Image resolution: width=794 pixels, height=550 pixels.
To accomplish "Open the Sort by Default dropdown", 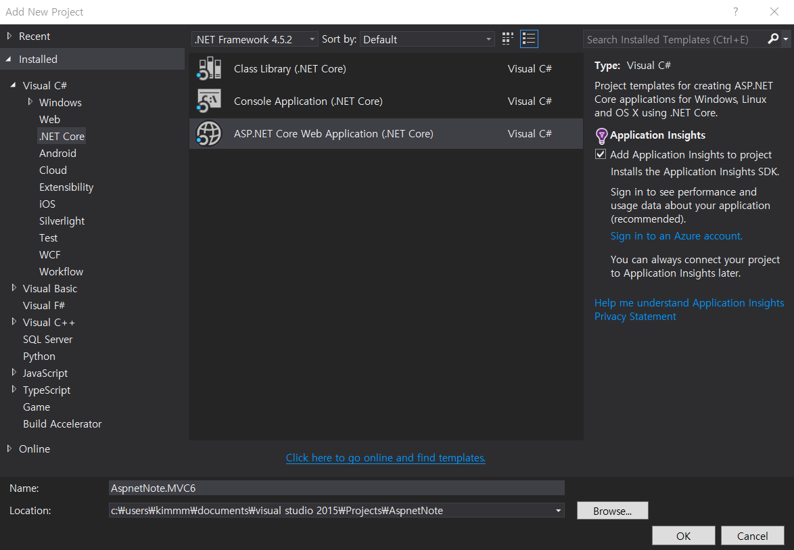I will 427,39.
